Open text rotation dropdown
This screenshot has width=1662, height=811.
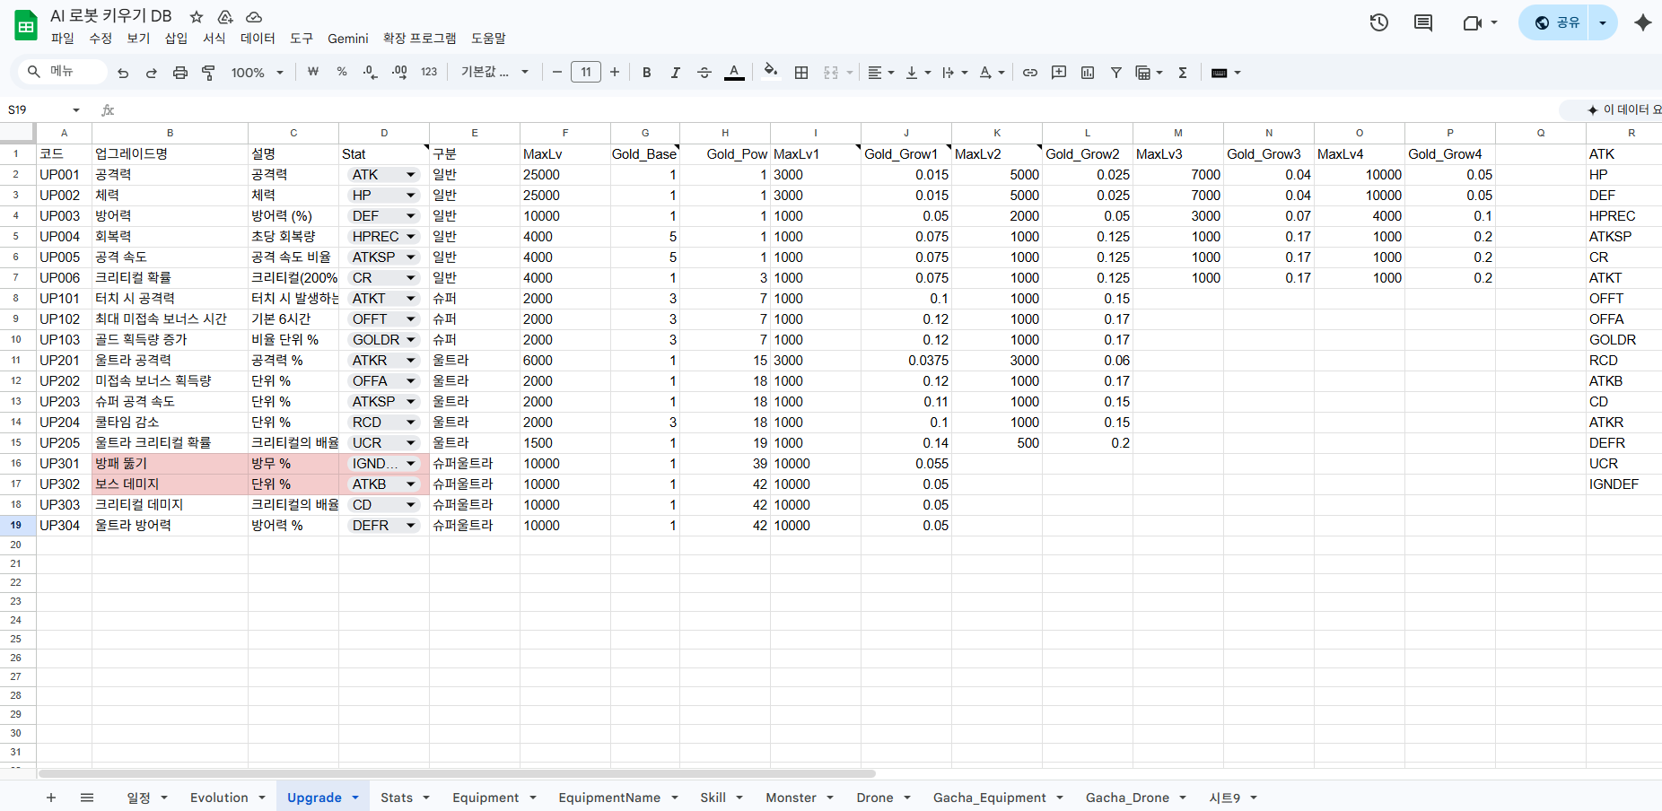pos(992,73)
